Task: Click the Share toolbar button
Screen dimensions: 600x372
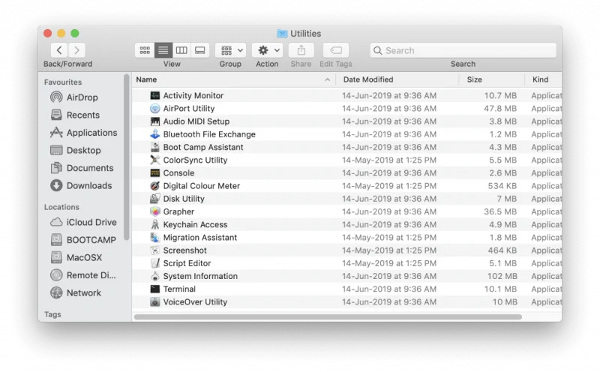Action: [x=301, y=50]
